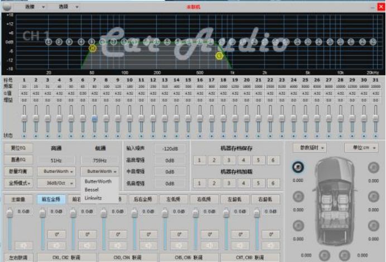The width and height of the screenshot is (386, 262).
Task: Select EQ node 4 on the graph
Action: pos(81,42)
